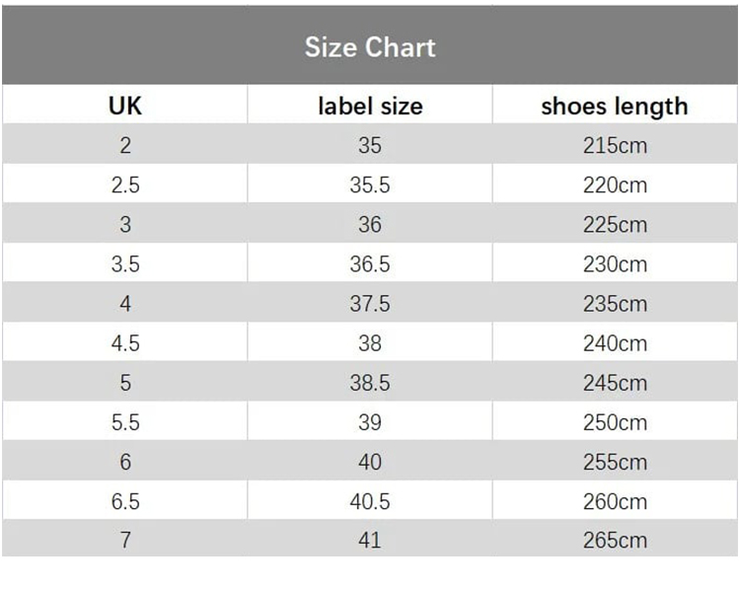Click label size 37.5 cell
This screenshot has height=592, width=740.
coord(370,303)
